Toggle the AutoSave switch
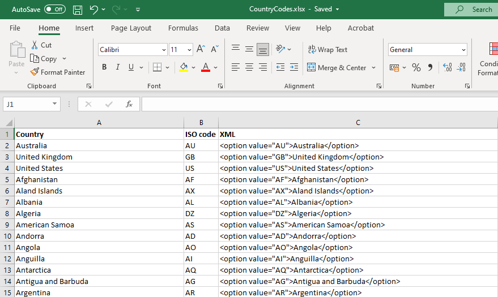This screenshot has height=297, width=498. (x=54, y=10)
